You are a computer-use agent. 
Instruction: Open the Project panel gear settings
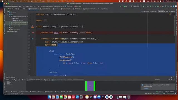[24, 9]
